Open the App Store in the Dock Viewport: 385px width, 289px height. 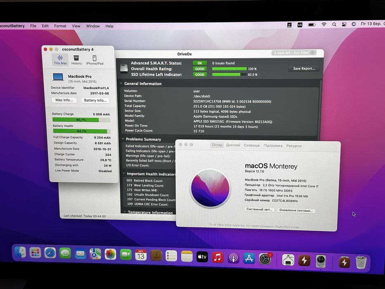pos(249,258)
